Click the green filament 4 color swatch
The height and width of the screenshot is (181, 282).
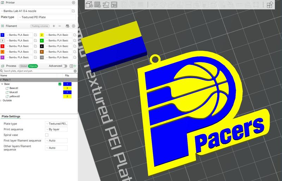(x=42, y=40)
